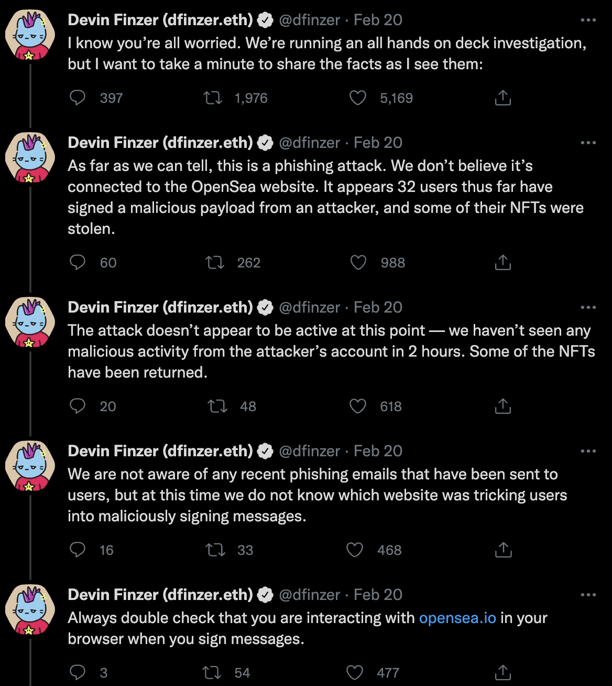Open the @dfinzer handle on the first tweet

(310, 20)
